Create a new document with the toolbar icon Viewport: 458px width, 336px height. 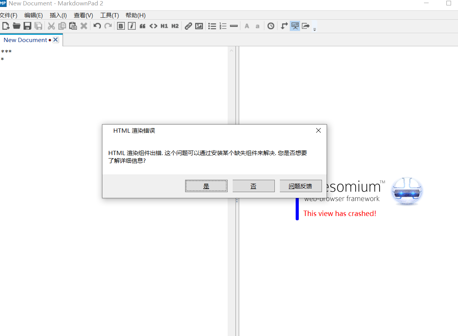[5, 26]
